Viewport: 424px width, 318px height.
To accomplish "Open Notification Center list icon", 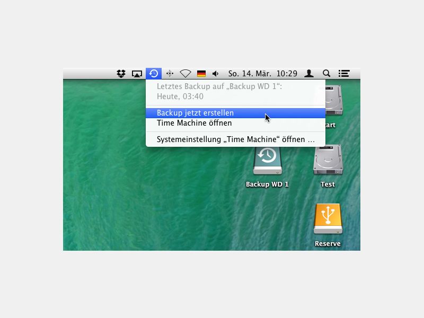I will click(344, 74).
